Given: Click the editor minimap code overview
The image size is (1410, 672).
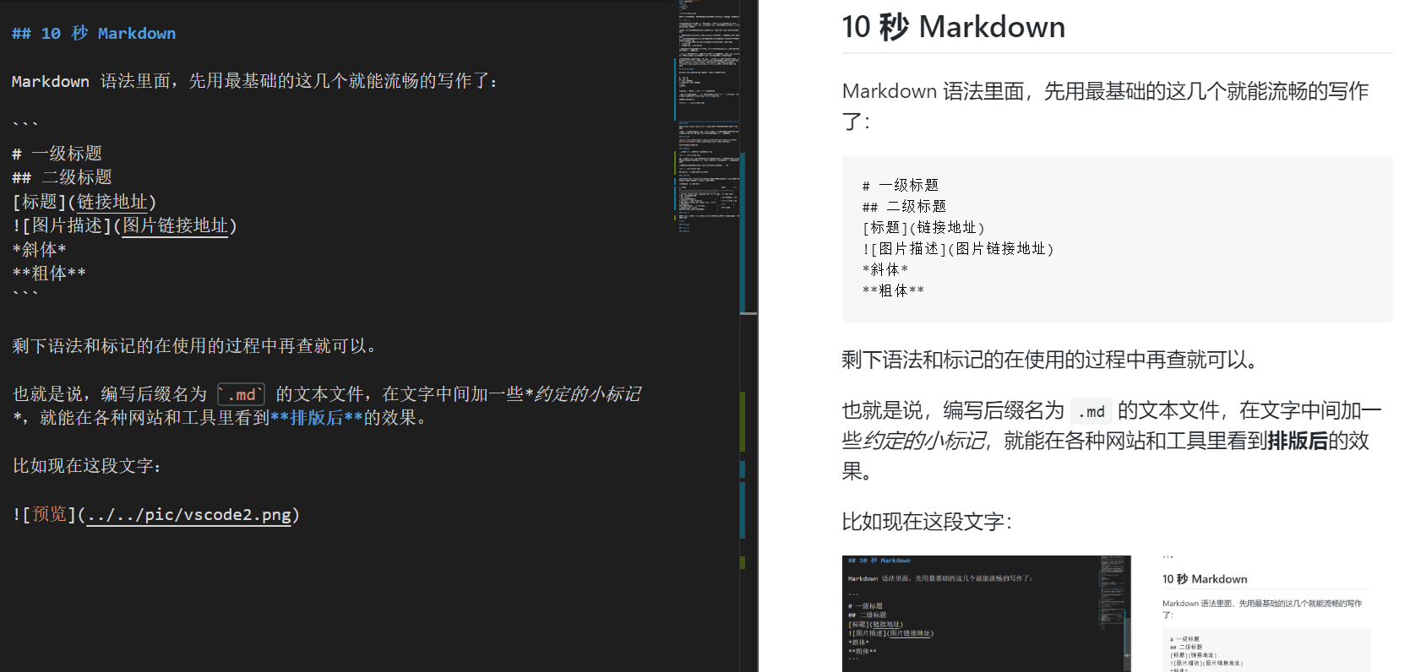Looking at the screenshot, I should pos(708,118).
